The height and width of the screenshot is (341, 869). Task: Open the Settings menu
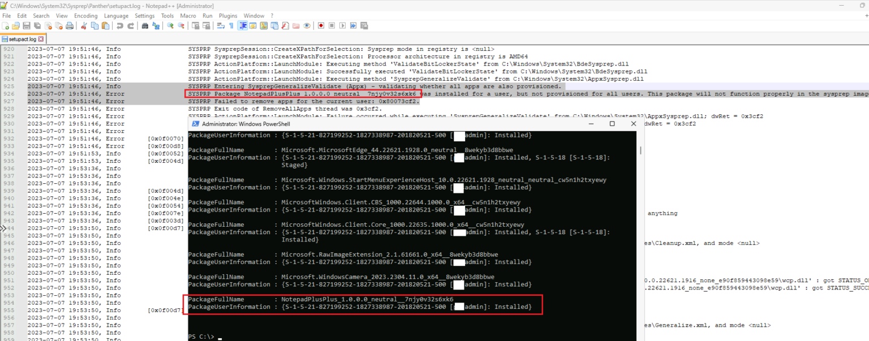[145, 16]
